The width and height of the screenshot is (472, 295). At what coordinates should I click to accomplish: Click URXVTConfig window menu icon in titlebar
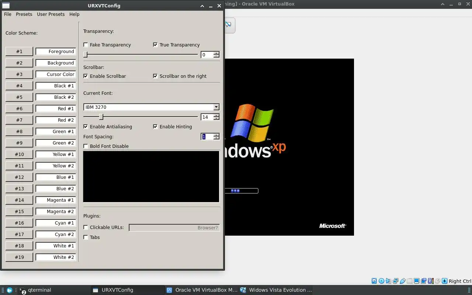pyautogui.click(x=6, y=6)
